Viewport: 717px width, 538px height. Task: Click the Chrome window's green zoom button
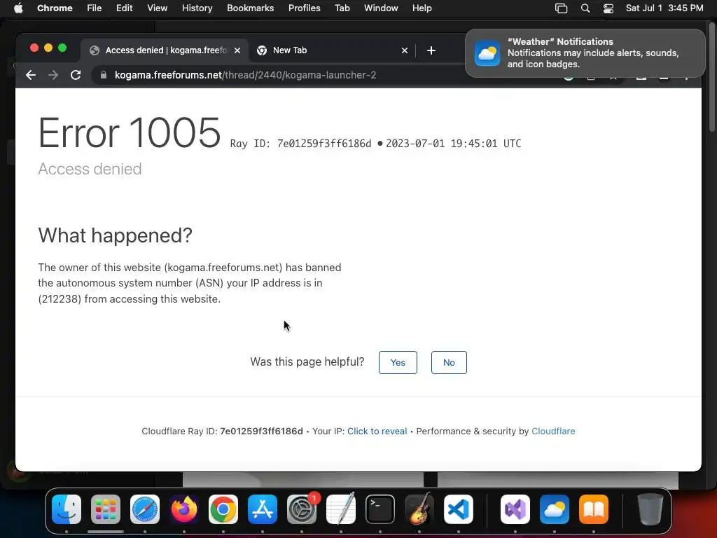click(62, 48)
